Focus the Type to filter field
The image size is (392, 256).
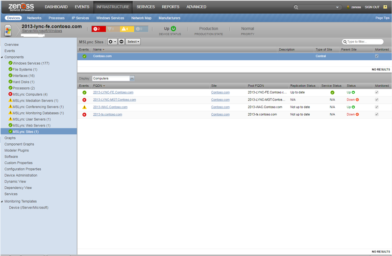[363, 42]
